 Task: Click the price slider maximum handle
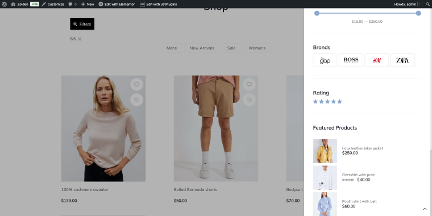(x=418, y=13)
